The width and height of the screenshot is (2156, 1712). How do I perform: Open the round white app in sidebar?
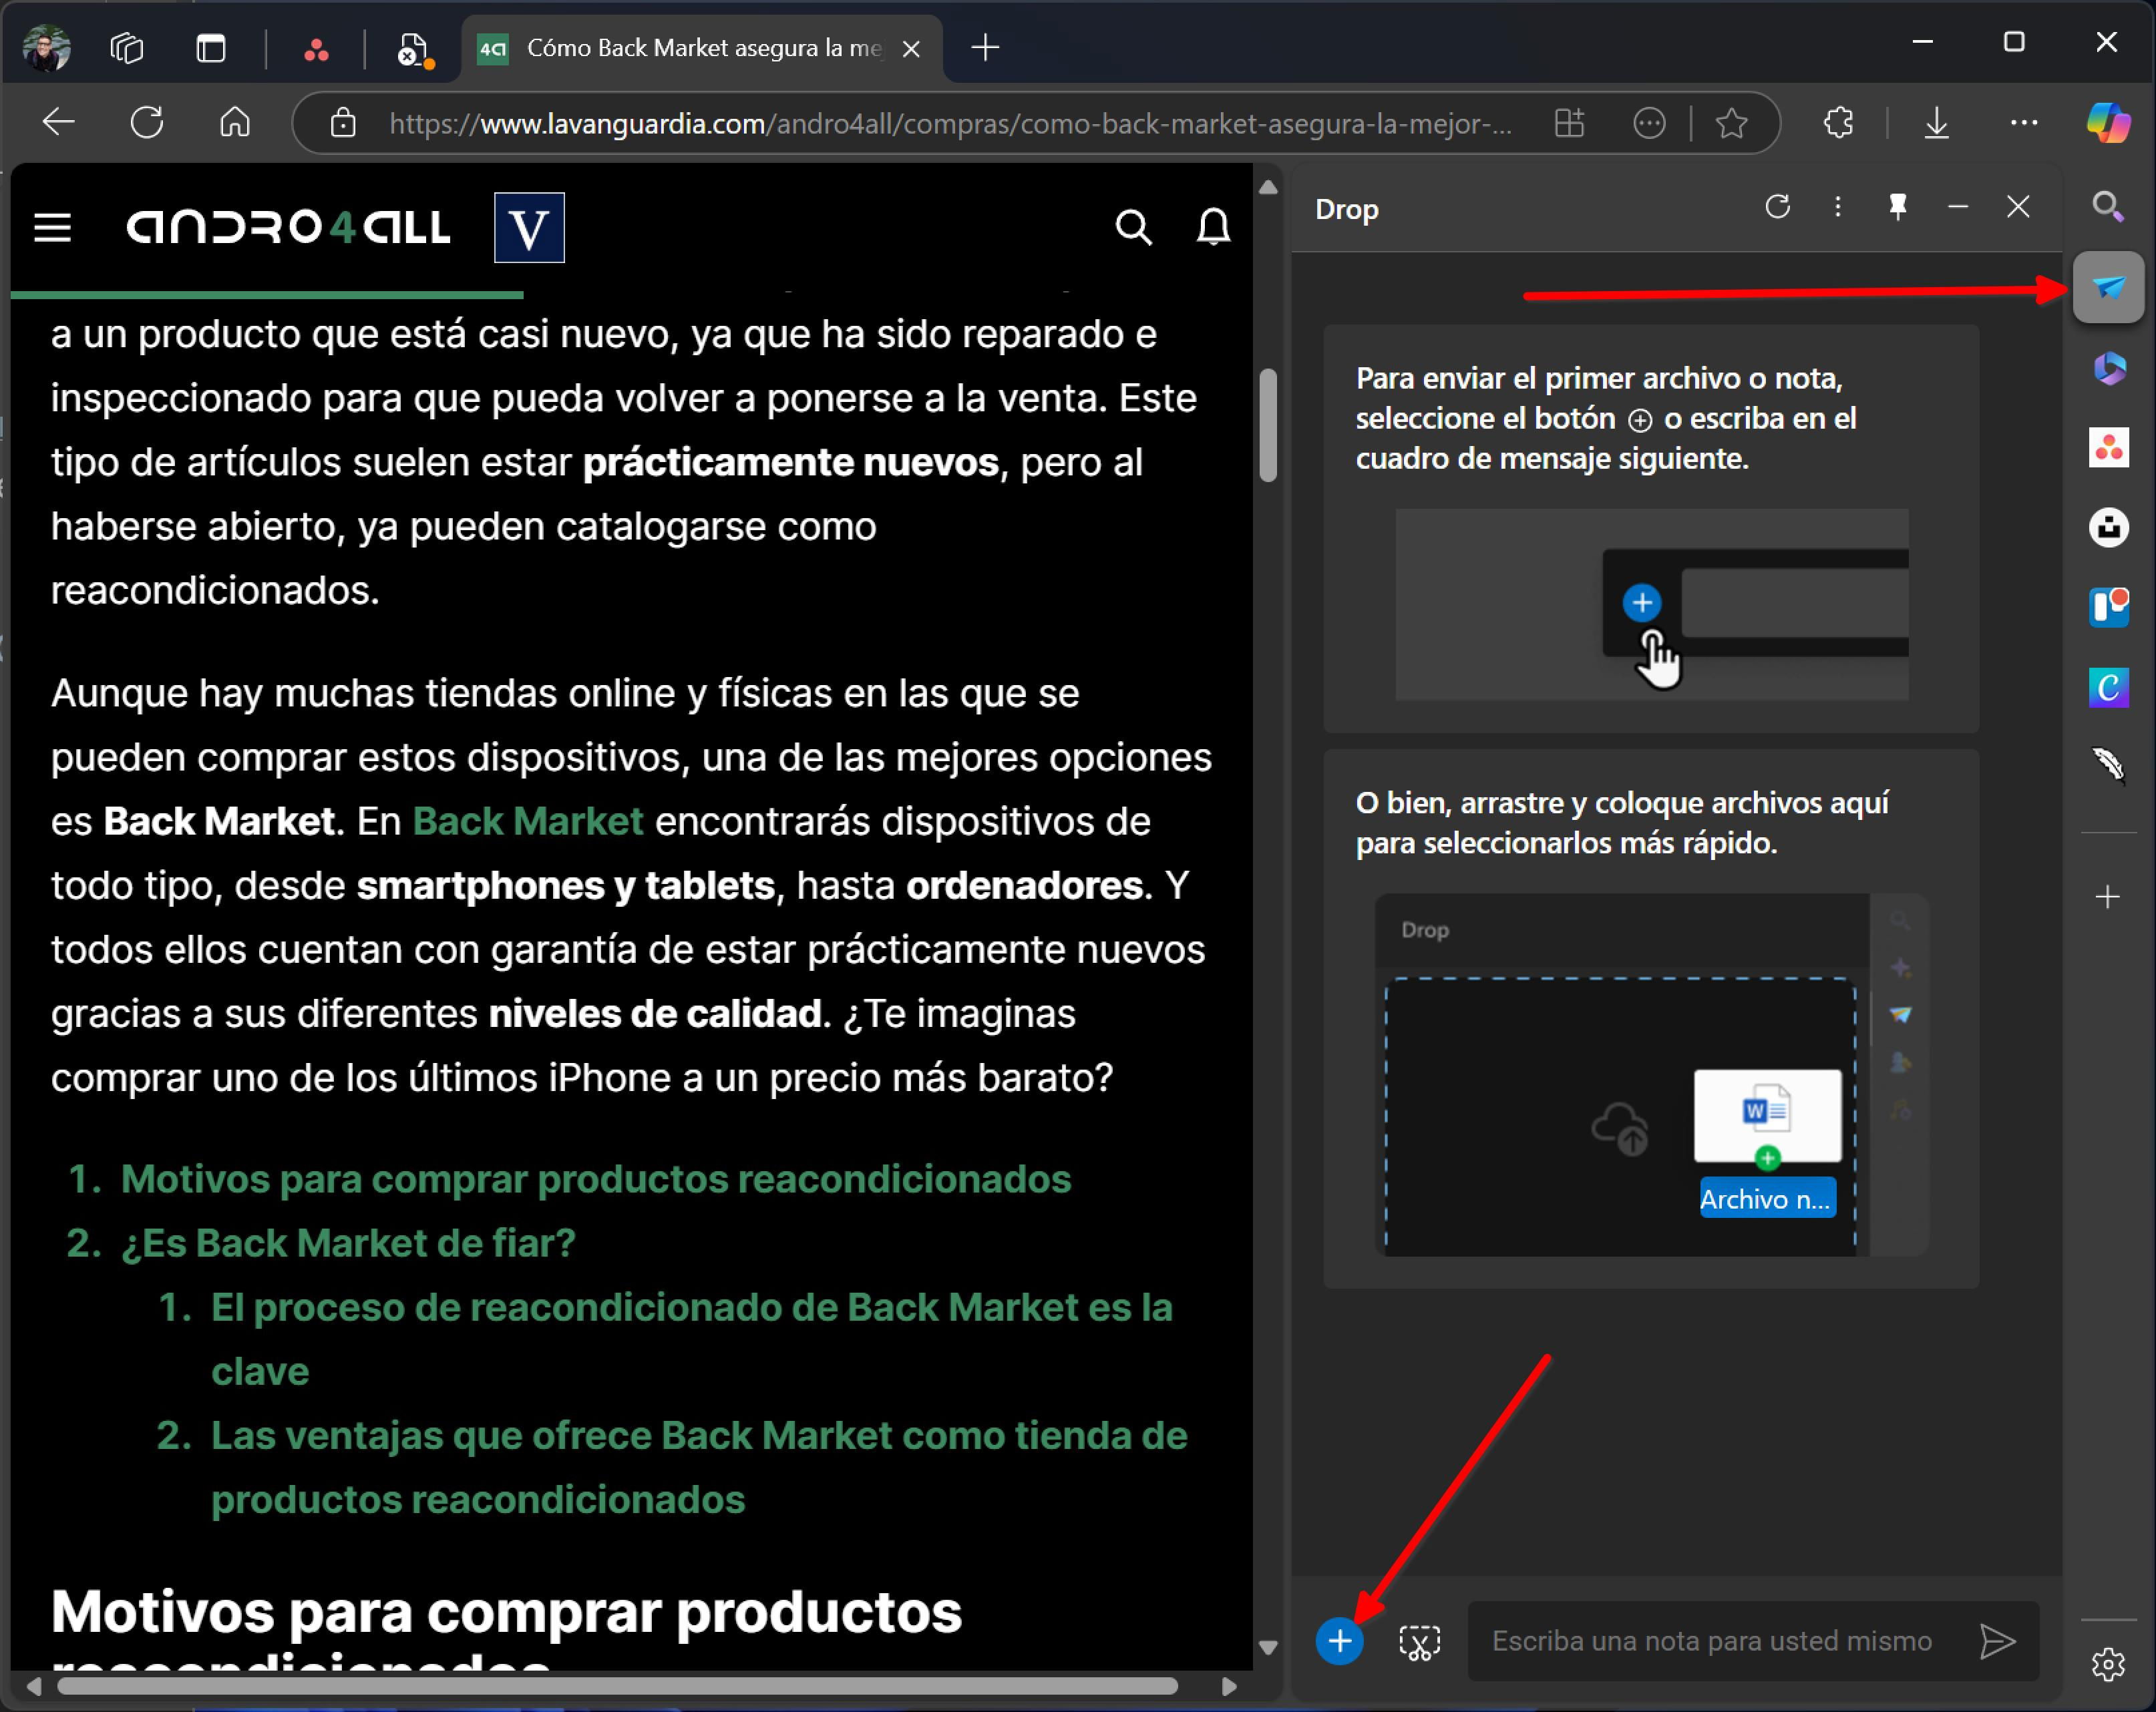pos(2108,527)
